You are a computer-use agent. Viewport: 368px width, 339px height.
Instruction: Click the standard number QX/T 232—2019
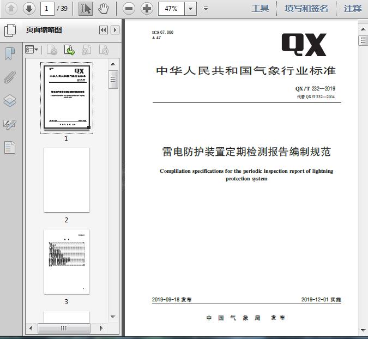[315, 89]
